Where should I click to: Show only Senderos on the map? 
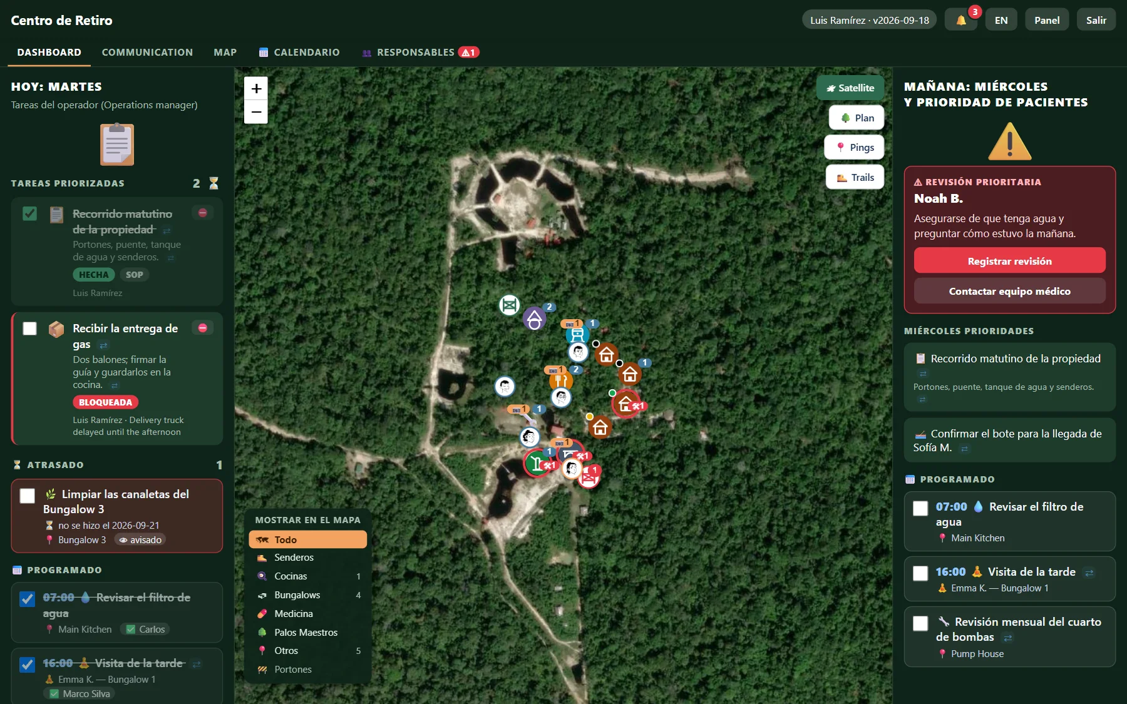point(308,557)
